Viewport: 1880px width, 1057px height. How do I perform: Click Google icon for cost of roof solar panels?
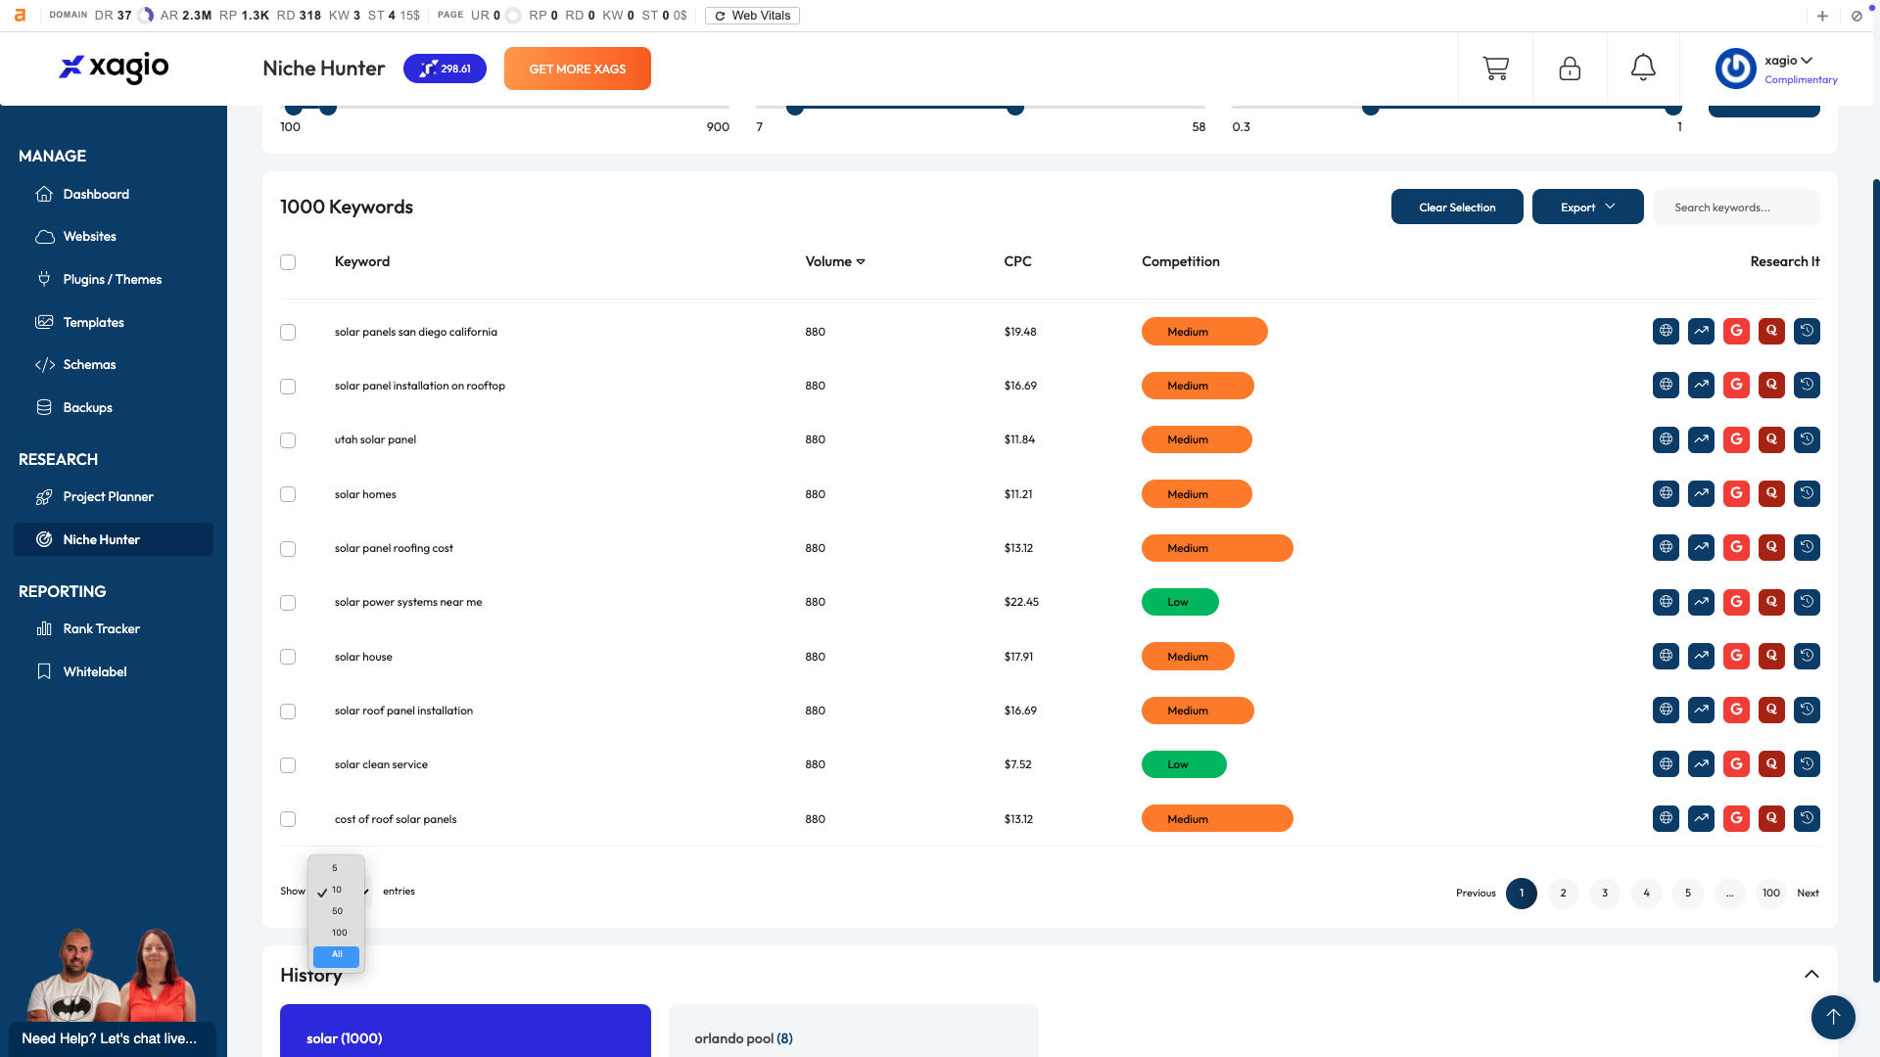tap(1736, 819)
